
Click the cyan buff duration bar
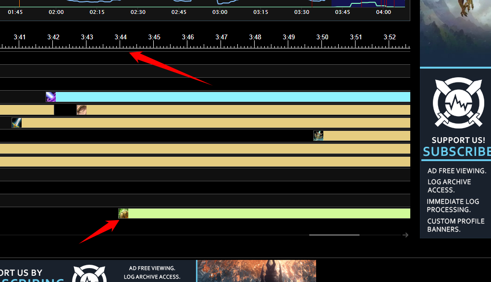tap(233, 97)
